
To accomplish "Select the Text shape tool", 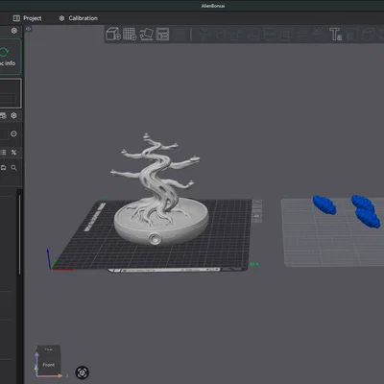I will (335, 35).
